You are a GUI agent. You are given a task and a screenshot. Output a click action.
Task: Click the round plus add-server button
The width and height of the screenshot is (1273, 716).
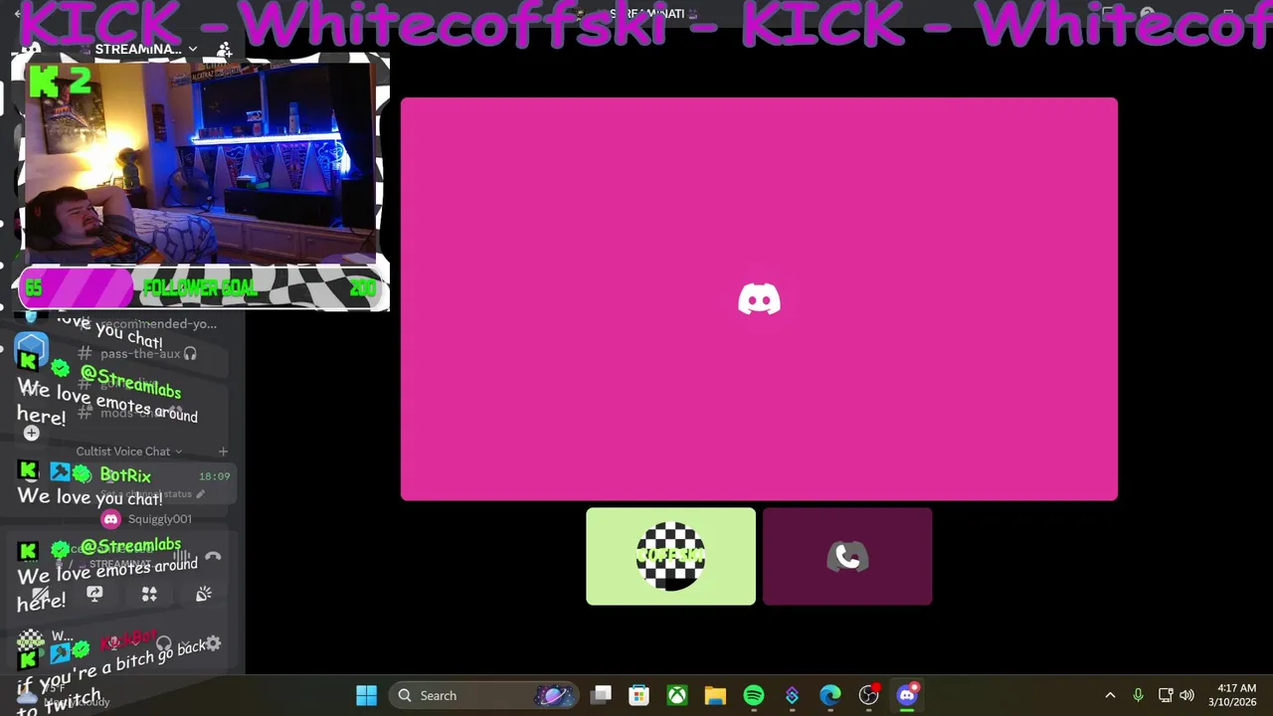[x=31, y=433]
